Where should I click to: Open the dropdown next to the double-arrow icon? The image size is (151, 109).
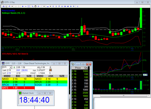click(50, 6)
